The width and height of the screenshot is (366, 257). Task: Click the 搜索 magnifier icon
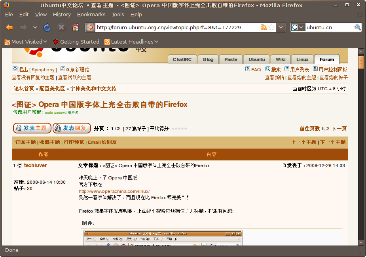pyautogui.click(x=268, y=69)
